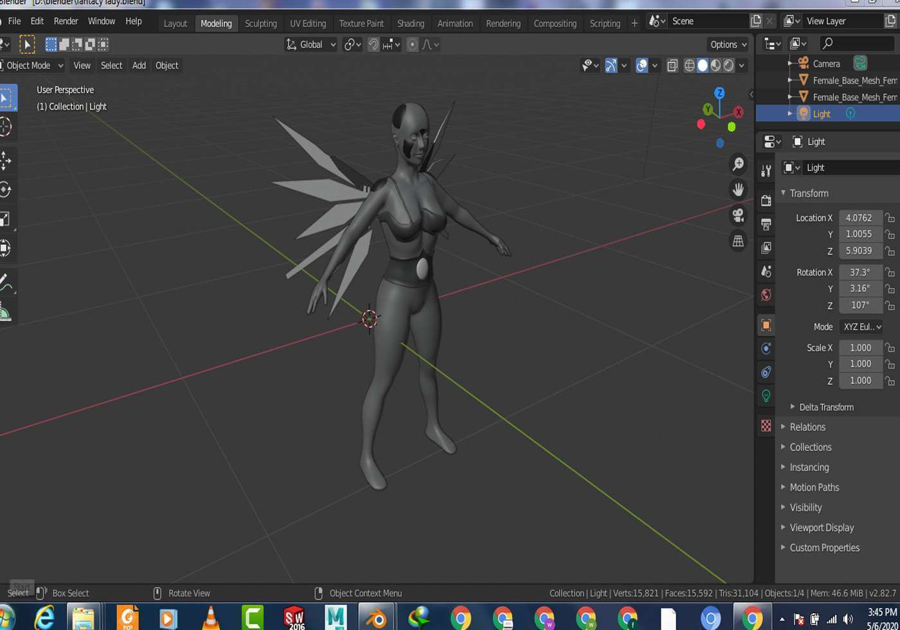Image resolution: width=900 pixels, height=630 pixels.
Task: Open the green light Object Data properties tab
Action: point(766,395)
